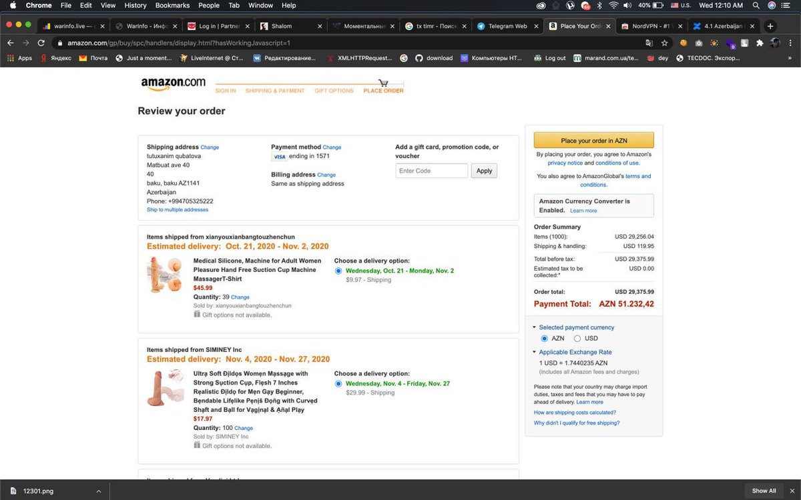Viewport: 801px width, 500px height.
Task: Select the USD payment currency option
Action: click(x=577, y=339)
